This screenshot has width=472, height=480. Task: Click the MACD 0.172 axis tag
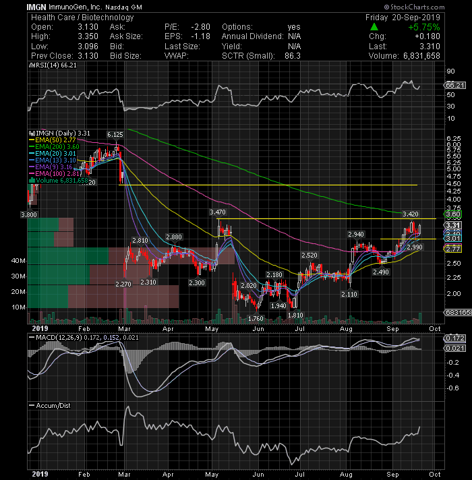click(x=455, y=338)
